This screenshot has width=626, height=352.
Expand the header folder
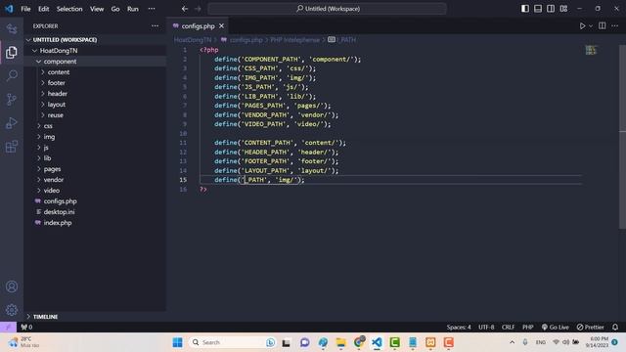point(57,94)
